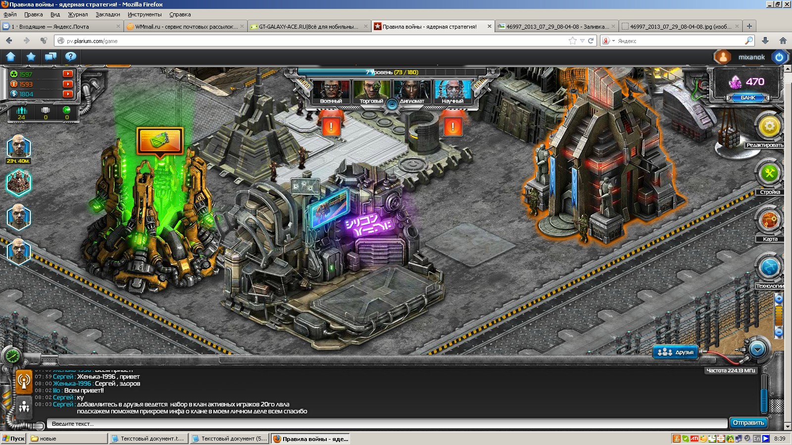The width and height of the screenshot is (792, 445).
Task: Click the quest portrait with 23ч. 40м. timer
Action: click(x=19, y=147)
